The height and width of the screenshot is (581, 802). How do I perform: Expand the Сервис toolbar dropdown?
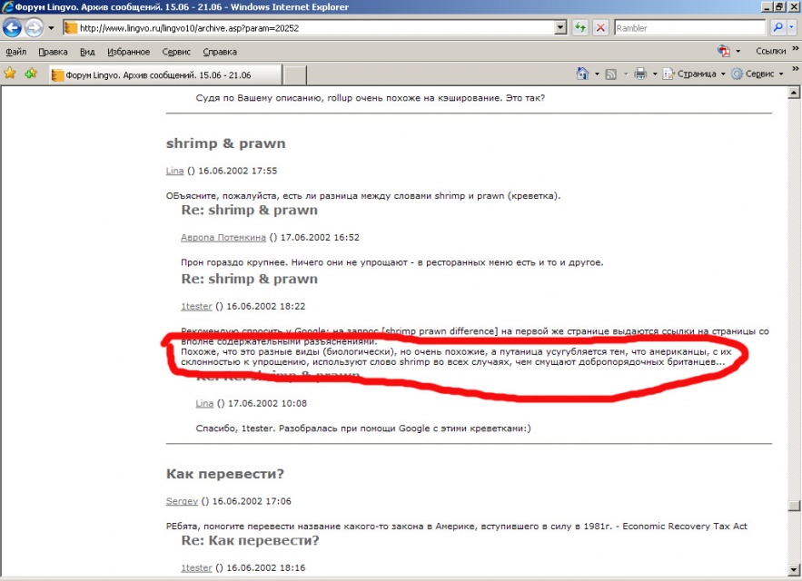coord(782,74)
